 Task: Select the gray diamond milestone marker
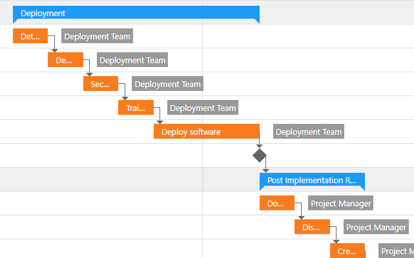pyautogui.click(x=260, y=155)
